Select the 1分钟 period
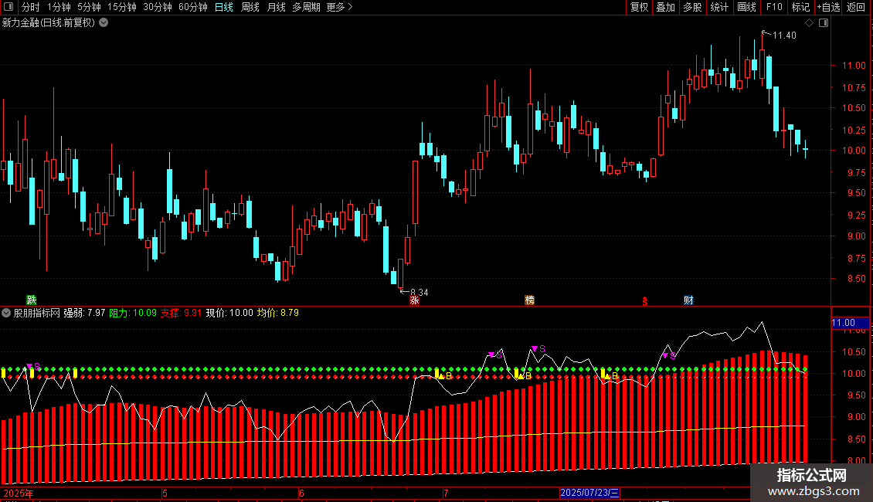Viewport: 873px width, 502px height. pyautogui.click(x=59, y=7)
